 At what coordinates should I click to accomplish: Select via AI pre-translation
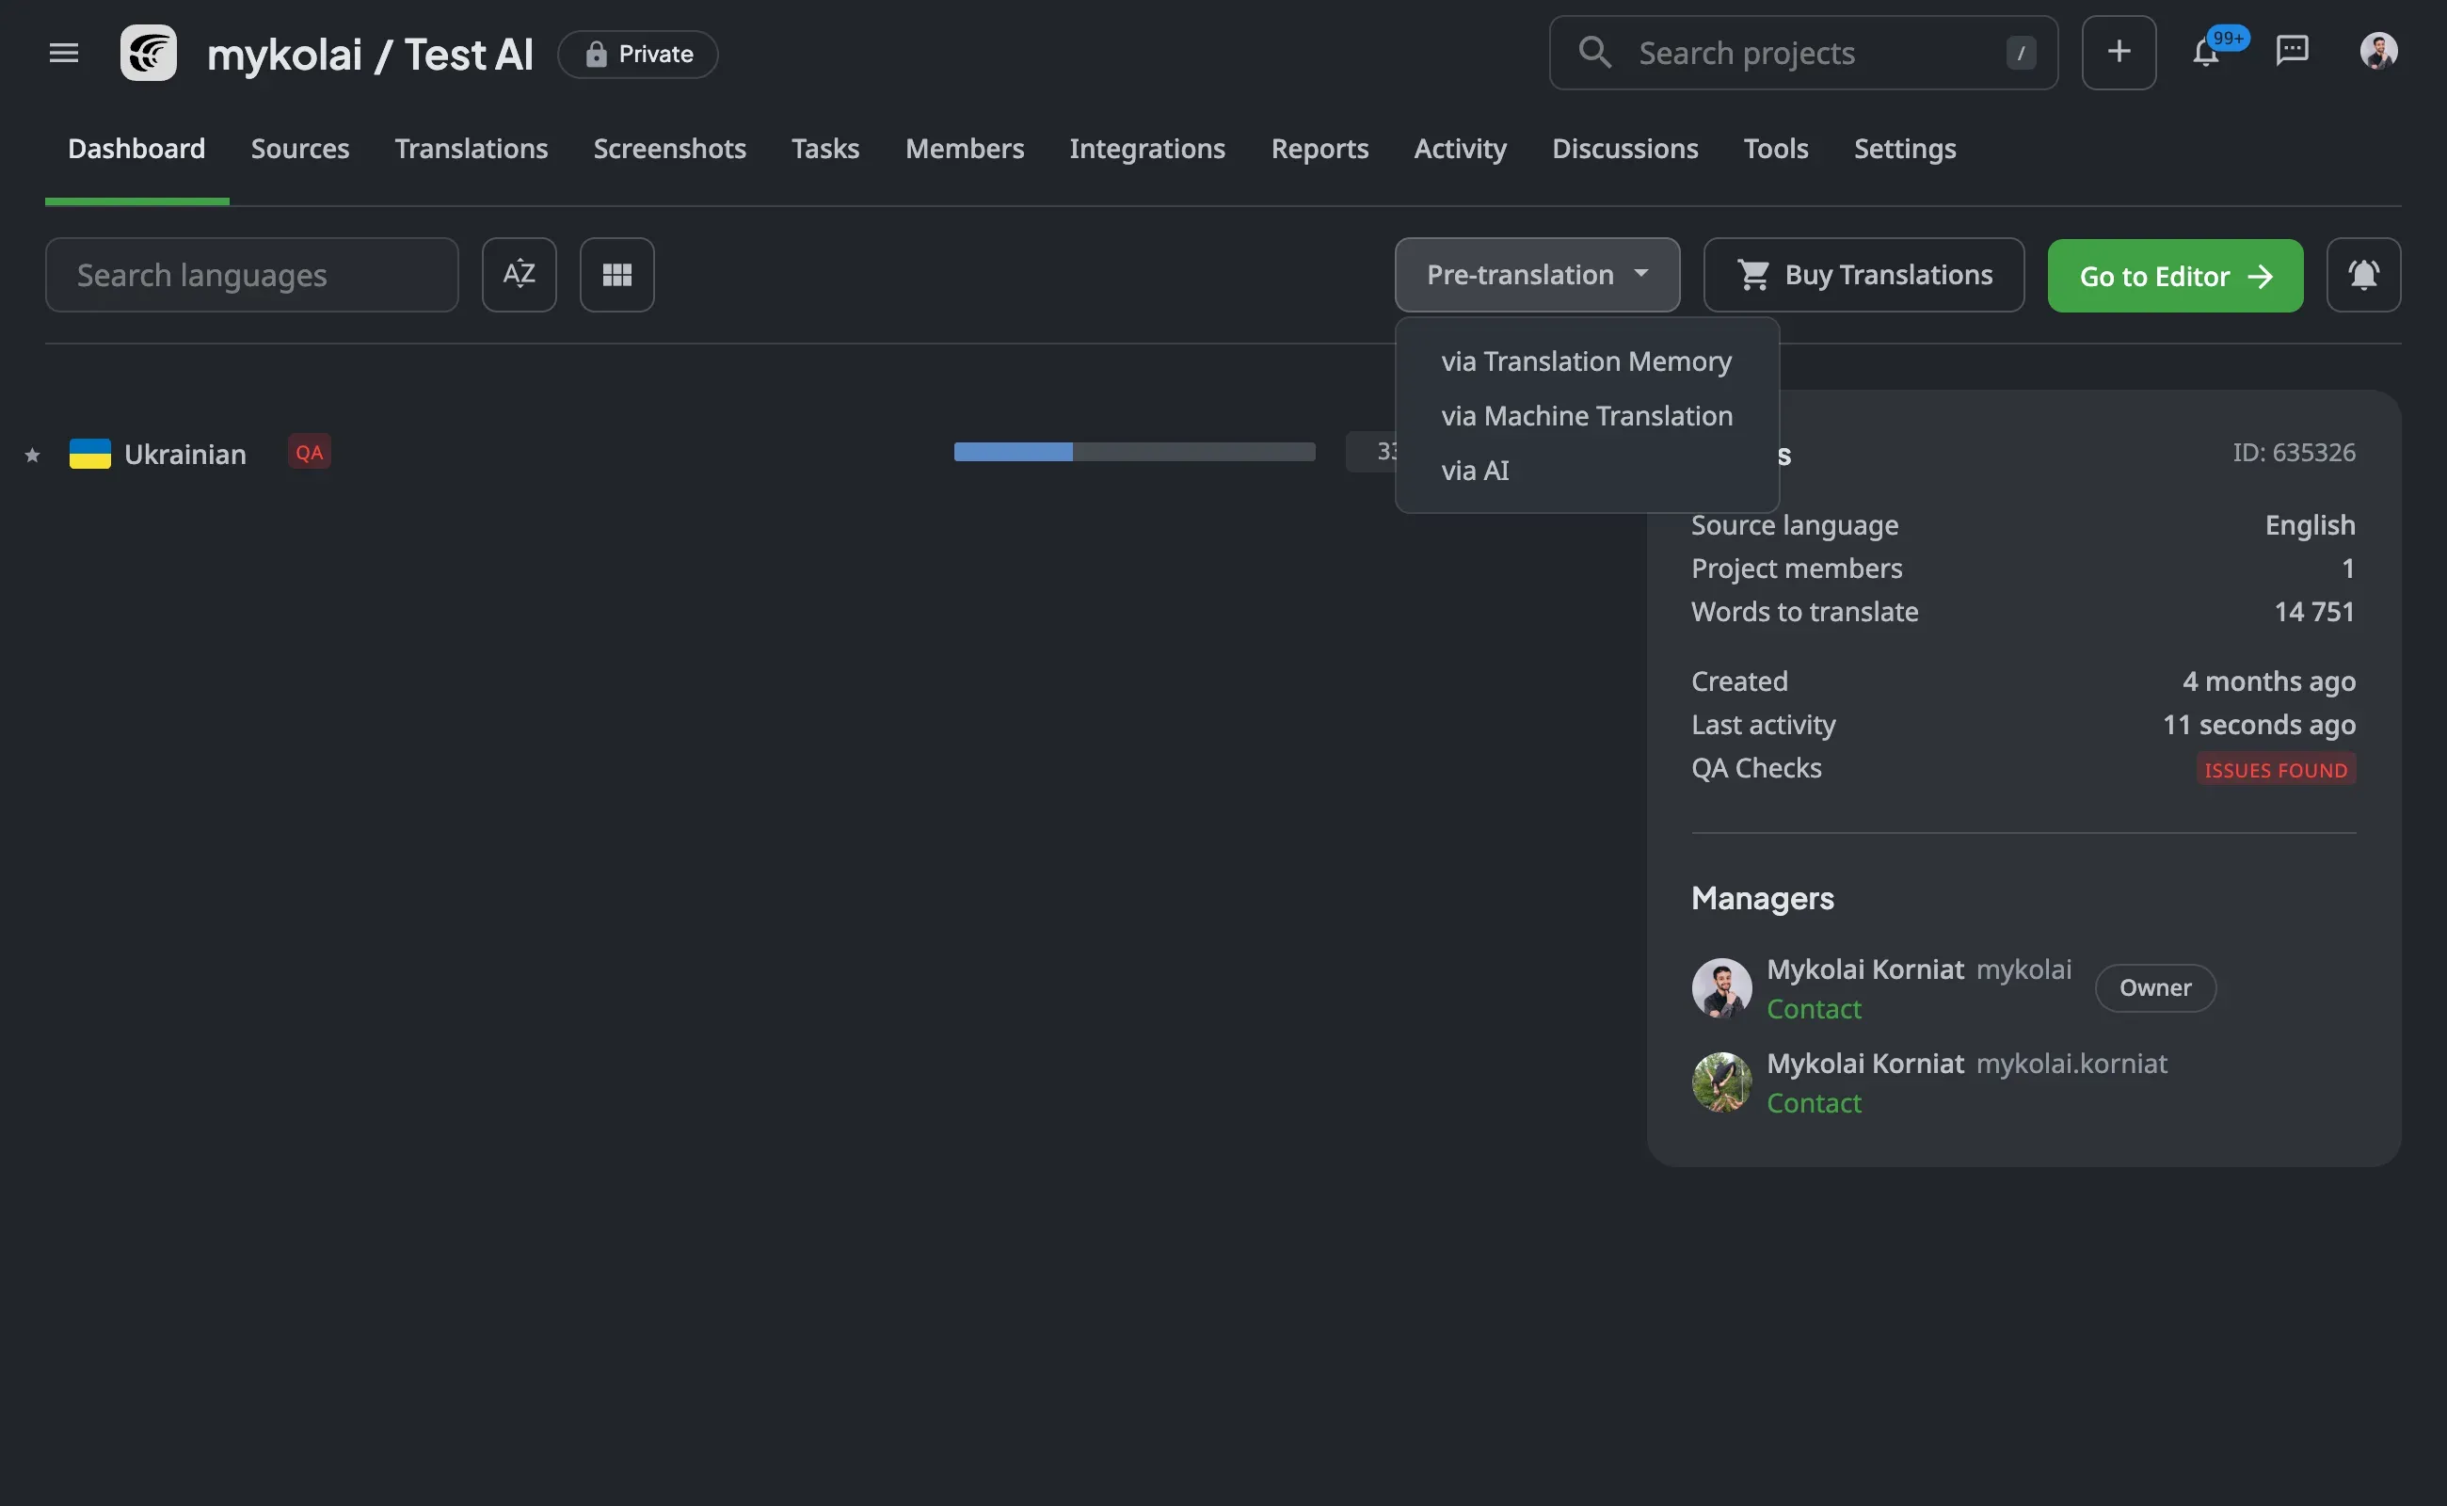pos(1475,472)
